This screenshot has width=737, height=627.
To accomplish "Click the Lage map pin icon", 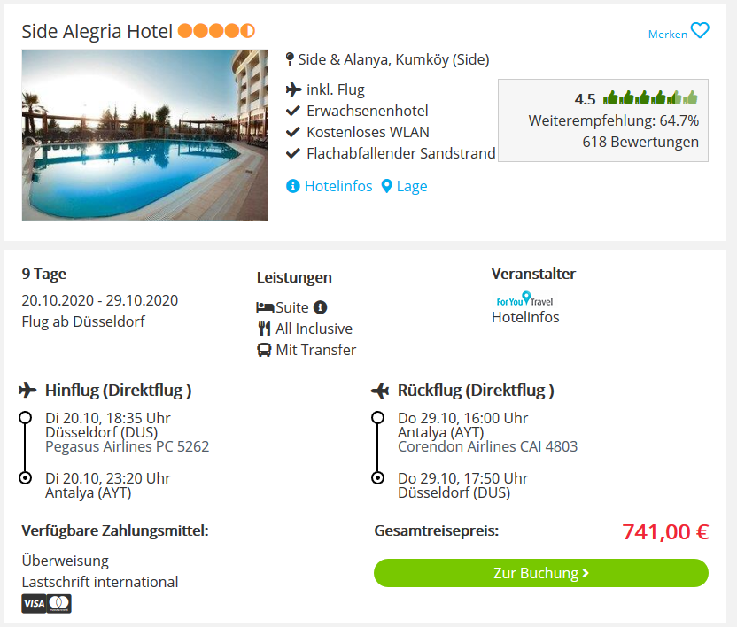I will point(386,186).
